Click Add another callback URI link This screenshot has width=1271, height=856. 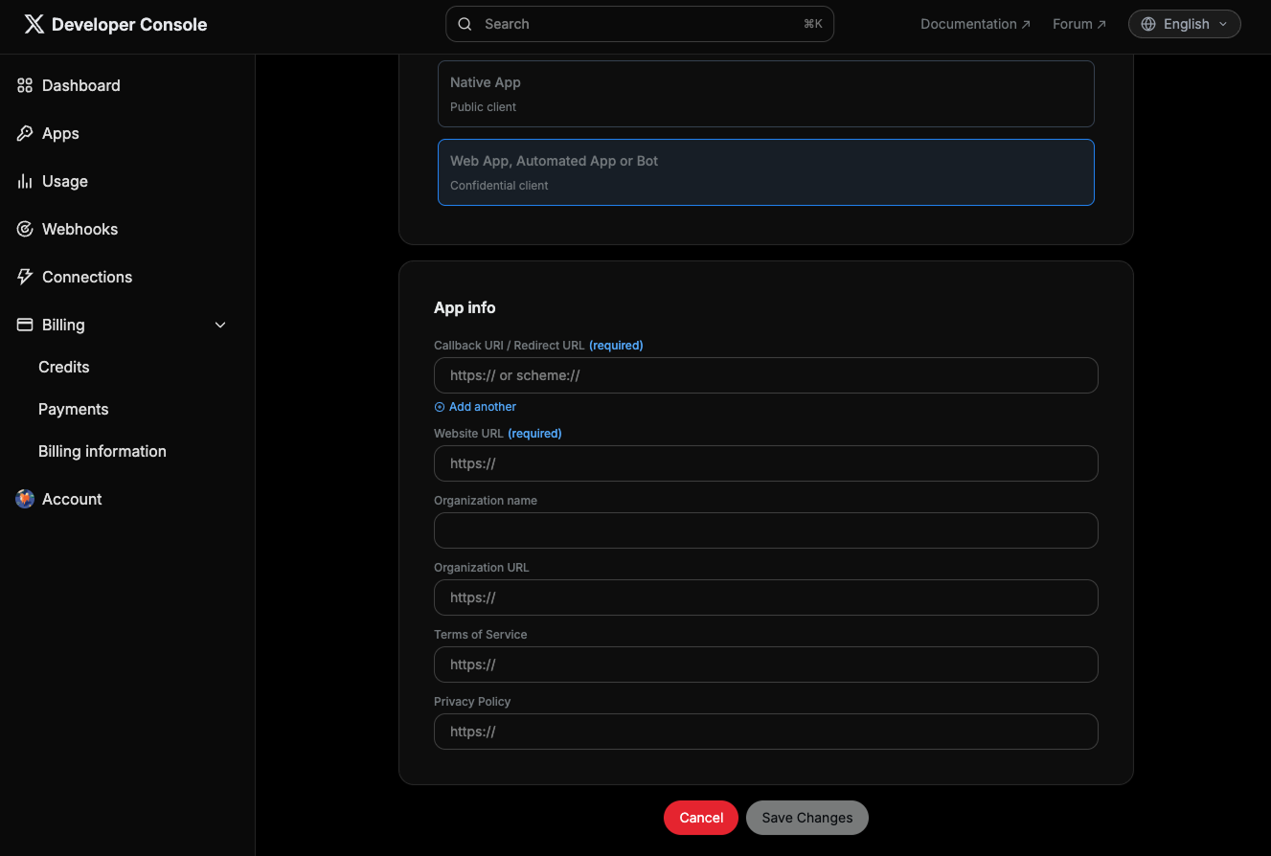click(476, 407)
